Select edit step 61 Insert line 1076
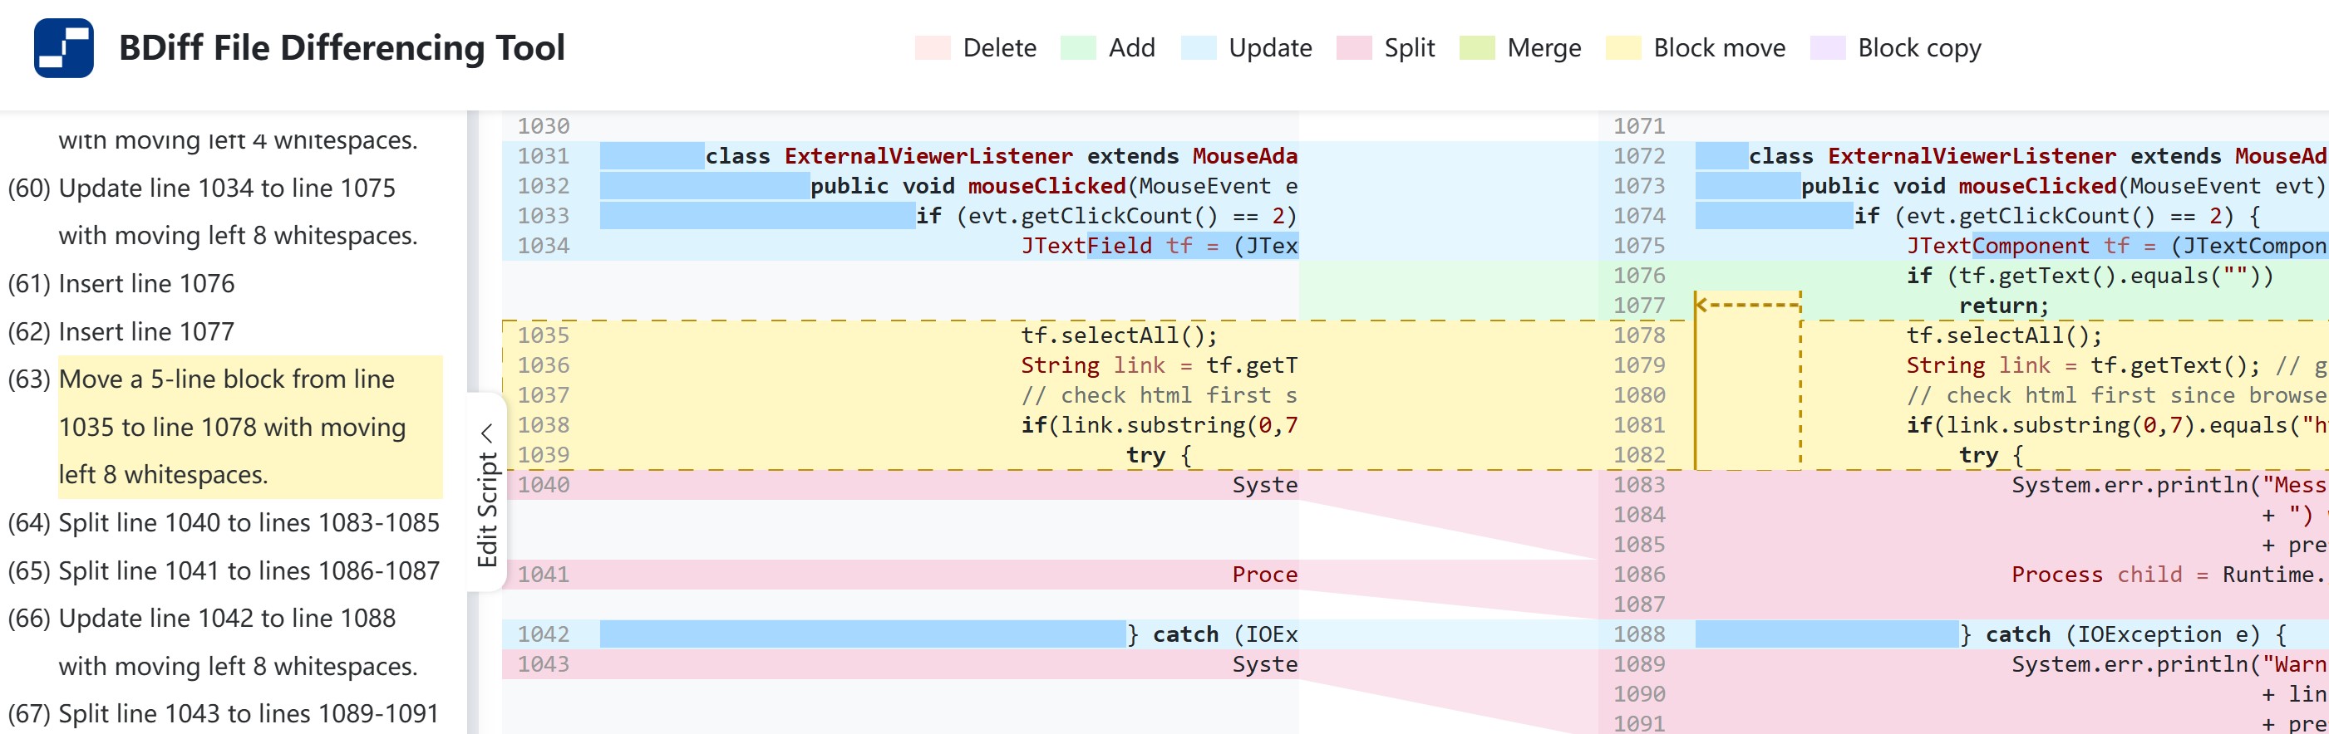 [146, 285]
